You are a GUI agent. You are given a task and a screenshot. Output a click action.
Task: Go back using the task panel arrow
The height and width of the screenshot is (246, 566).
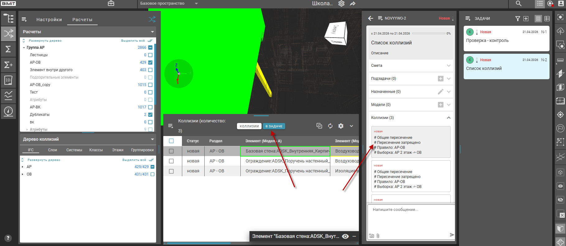[x=371, y=18]
